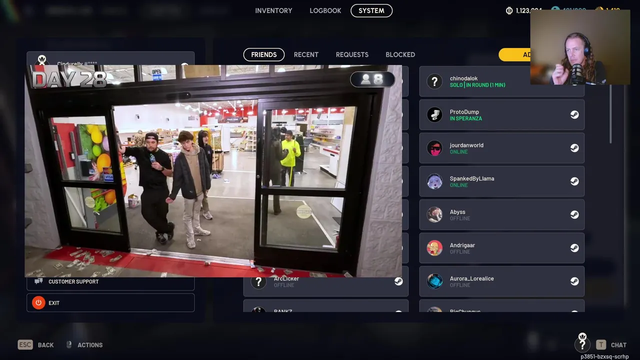Click the Back label beside ESC
The height and width of the screenshot is (360, 640).
[x=45, y=345]
